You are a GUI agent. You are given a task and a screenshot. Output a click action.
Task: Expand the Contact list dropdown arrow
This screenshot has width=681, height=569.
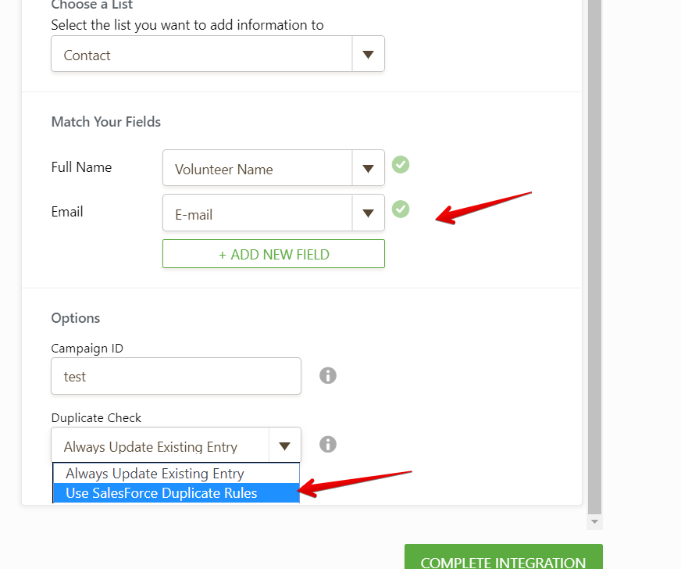coord(369,55)
